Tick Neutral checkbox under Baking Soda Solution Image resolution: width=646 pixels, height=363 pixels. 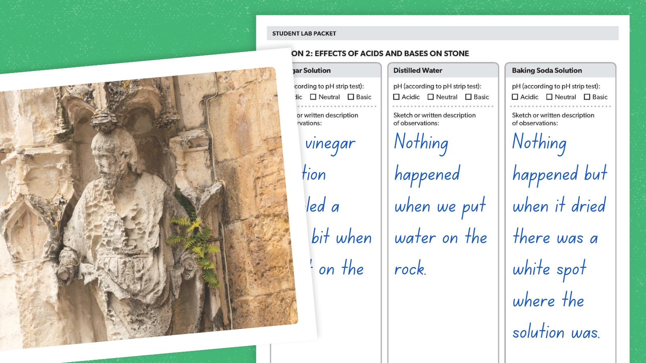pyautogui.click(x=550, y=97)
